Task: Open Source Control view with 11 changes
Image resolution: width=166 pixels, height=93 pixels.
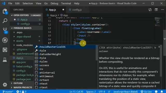Action: coord(5,30)
